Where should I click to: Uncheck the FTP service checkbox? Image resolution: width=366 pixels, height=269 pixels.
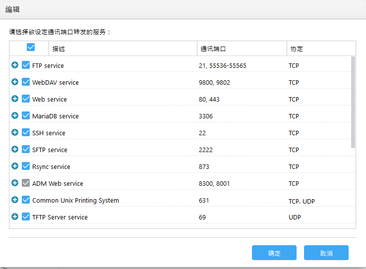26,65
